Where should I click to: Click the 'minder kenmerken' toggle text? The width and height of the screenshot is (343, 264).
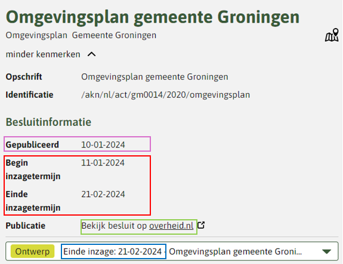[x=43, y=54]
